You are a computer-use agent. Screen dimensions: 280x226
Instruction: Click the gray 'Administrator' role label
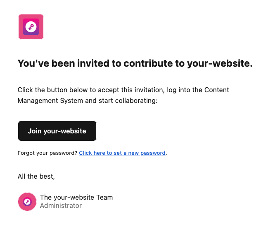pyautogui.click(x=61, y=205)
